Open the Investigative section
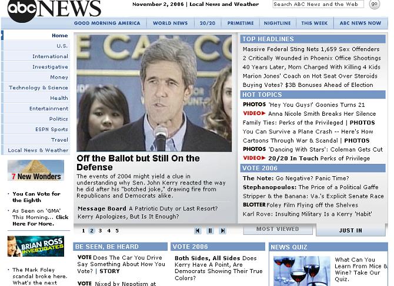 click(36, 67)
